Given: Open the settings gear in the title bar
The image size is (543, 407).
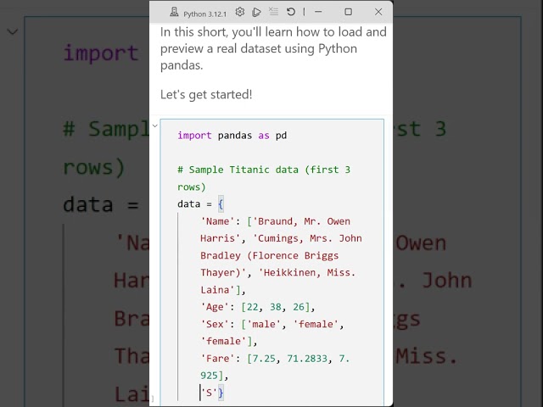Looking at the screenshot, I should [x=239, y=12].
